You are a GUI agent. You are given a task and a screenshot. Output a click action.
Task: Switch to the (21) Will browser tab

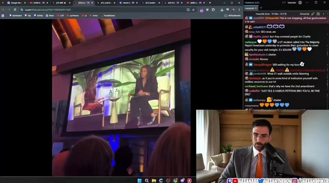click(x=61, y=3)
